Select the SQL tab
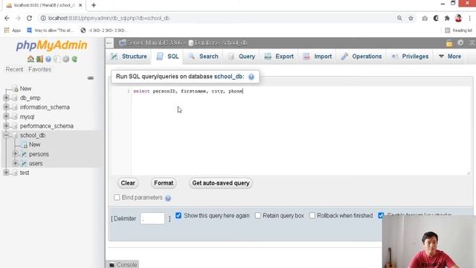 pos(167,57)
